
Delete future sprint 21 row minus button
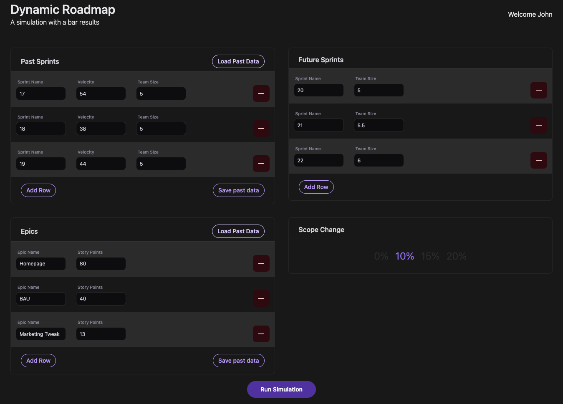pyautogui.click(x=538, y=125)
